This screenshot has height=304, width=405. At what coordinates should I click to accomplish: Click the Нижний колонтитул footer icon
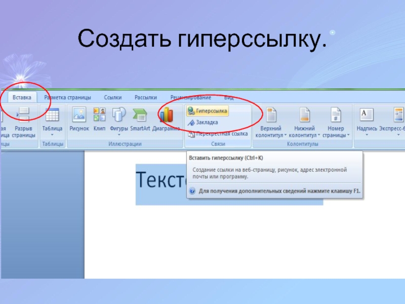coord(305,115)
